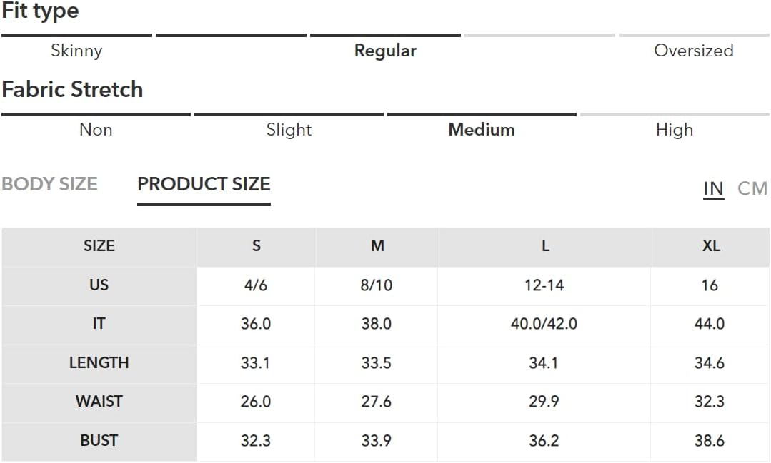
Task: Click the Slight stretch label
Action: [289, 130]
